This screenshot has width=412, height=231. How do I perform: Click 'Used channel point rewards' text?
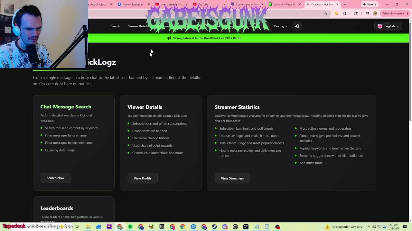[152, 146]
